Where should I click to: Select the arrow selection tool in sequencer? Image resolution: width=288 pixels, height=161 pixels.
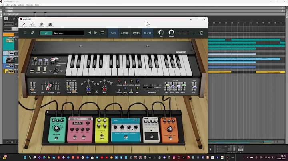tap(6, 18)
